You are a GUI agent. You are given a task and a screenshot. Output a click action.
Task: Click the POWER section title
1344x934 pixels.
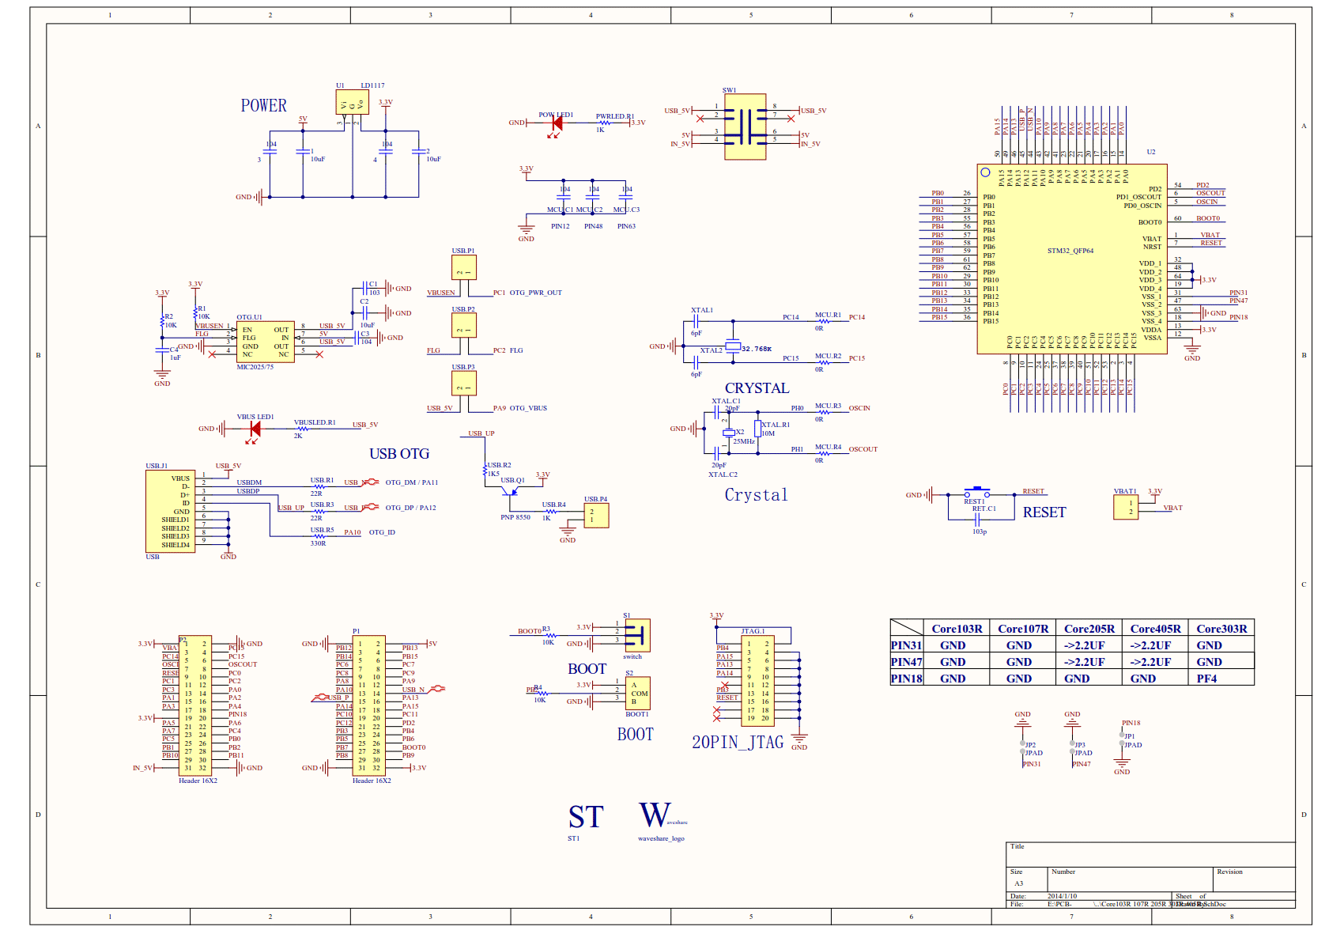point(264,105)
